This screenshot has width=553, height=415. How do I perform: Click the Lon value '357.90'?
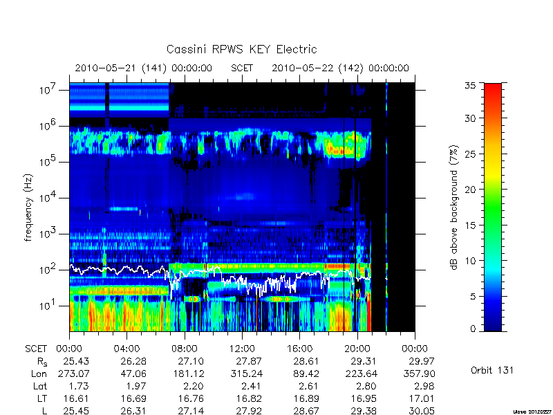point(419,373)
